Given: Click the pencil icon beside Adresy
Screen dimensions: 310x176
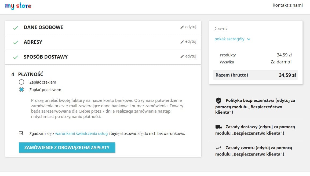Looking at the screenshot, I should pyautogui.click(x=182, y=42).
